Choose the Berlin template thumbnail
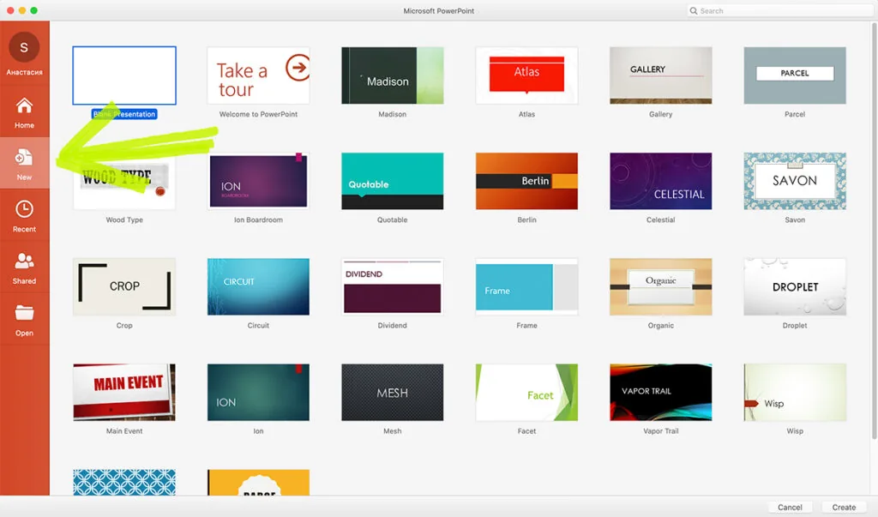 (526, 181)
